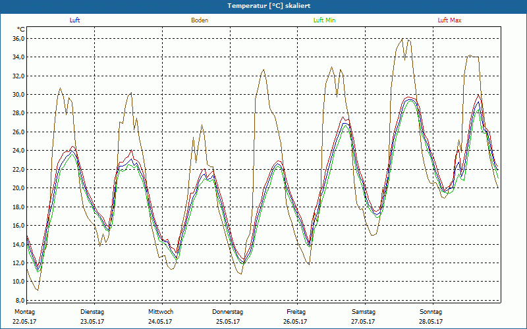This screenshot has height=329, width=527.
Task: Click the 34,0 y-axis value
Action: pos(19,57)
